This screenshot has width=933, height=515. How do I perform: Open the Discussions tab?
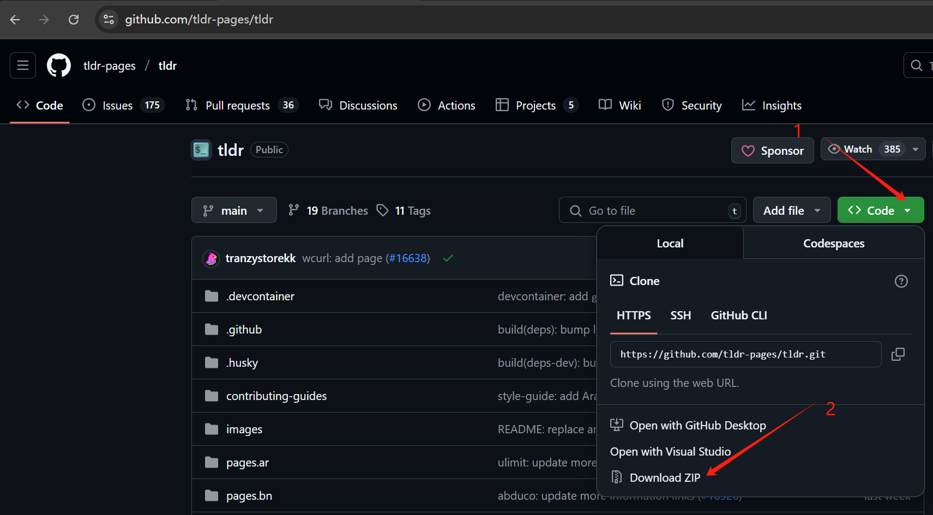pyautogui.click(x=358, y=105)
